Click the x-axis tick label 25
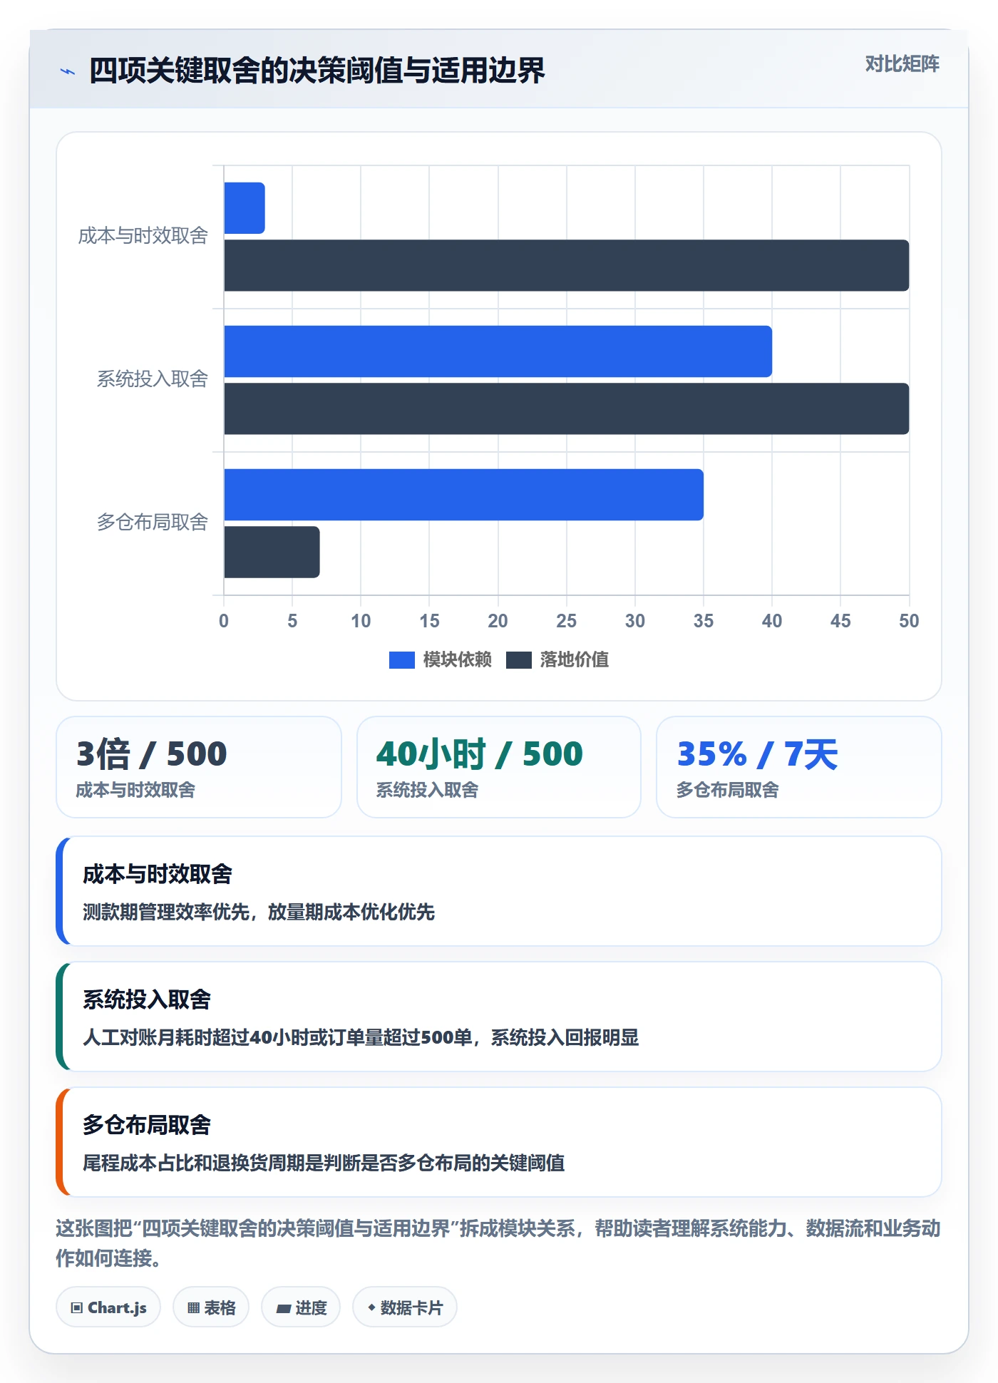This screenshot has width=998, height=1383. point(567,621)
